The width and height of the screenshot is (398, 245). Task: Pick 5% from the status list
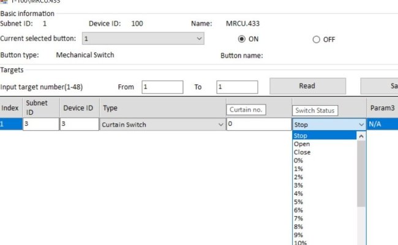click(299, 202)
